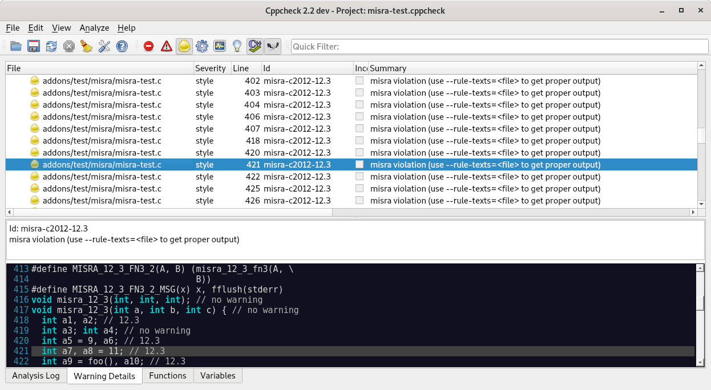Open the View menu
The image size is (711, 390).
[x=62, y=28]
